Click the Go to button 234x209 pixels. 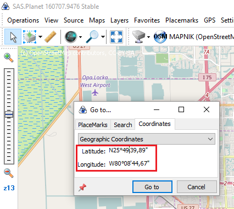[x=152, y=187]
